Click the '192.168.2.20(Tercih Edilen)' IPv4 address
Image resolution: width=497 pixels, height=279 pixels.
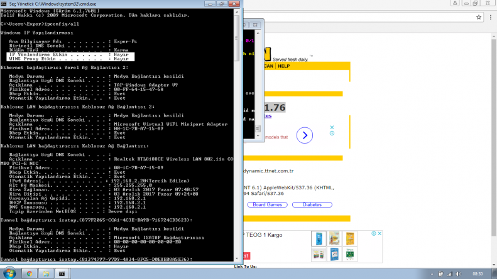click(150, 181)
